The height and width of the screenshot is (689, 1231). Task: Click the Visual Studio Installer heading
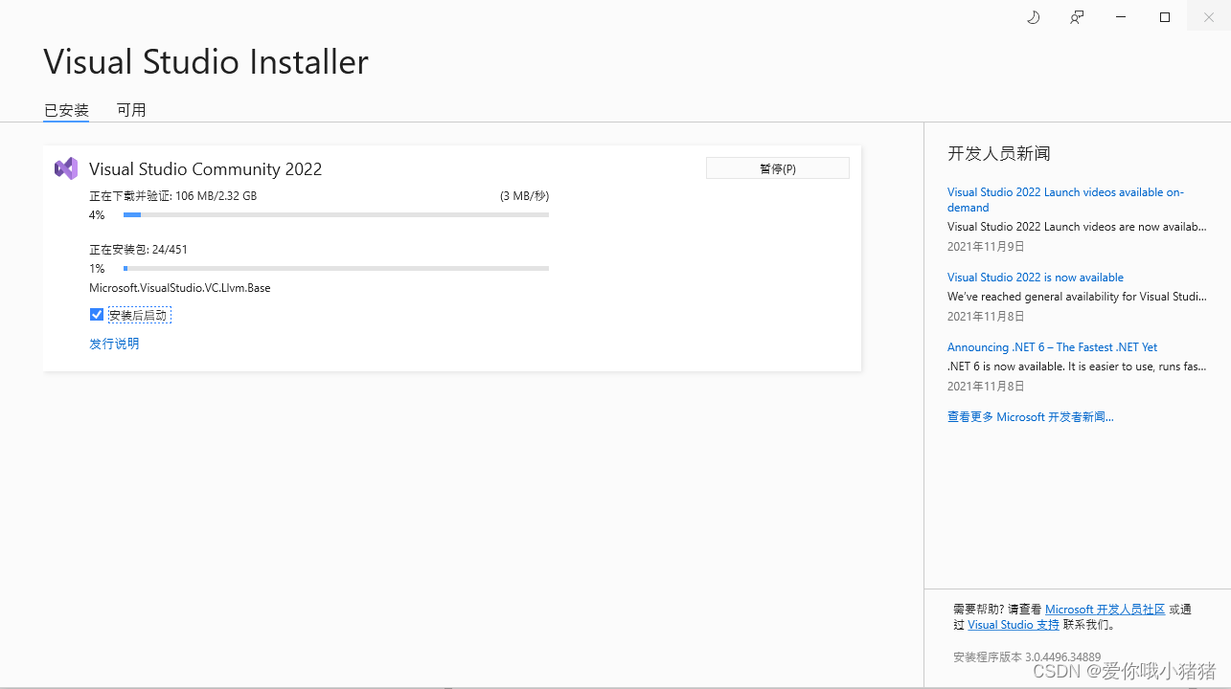pyautogui.click(x=206, y=62)
